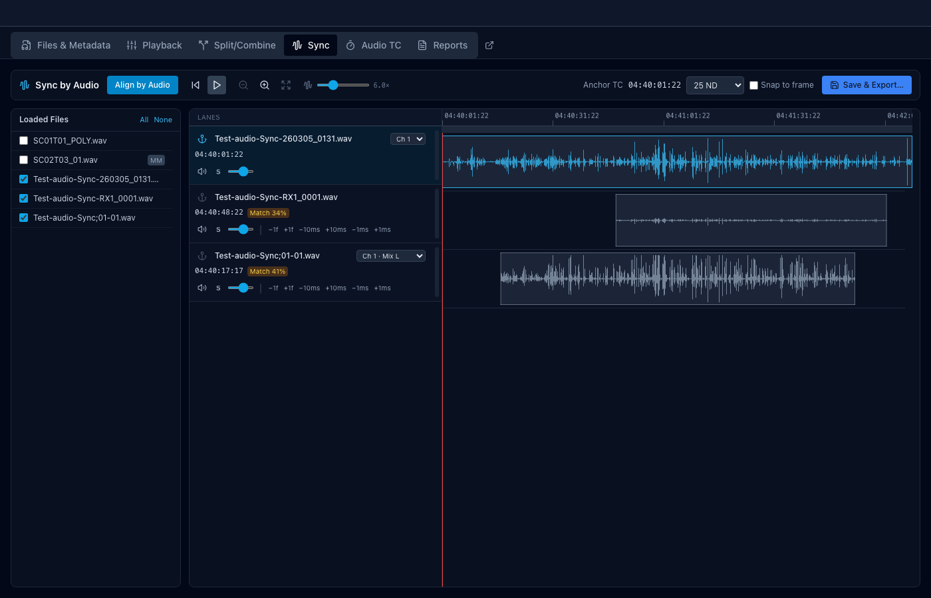Viewport: 931px width, 598px height.
Task: Uncheck Test-audio-Sync-RX1_0001.wav in Loaded Files
Action: pos(24,199)
